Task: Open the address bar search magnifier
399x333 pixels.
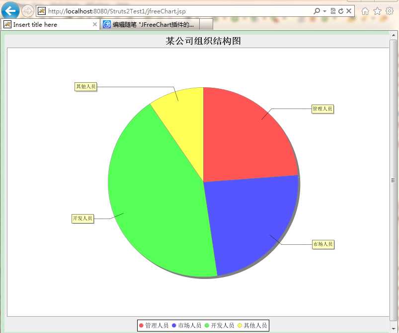Action: tap(317, 11)
